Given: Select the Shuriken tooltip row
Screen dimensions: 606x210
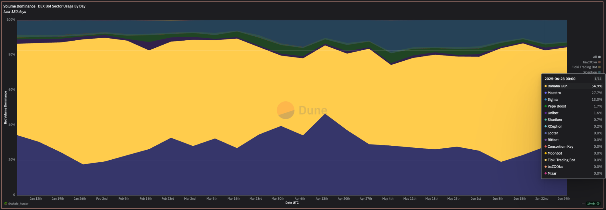Looking at the screenshot, I should [573, 120].
